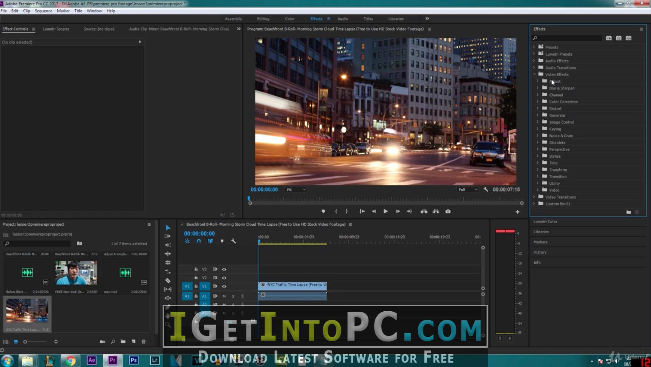This screenshot has height=367, width=651.
Task: Switch to the Color workspace tab
Action: [290, 19]
